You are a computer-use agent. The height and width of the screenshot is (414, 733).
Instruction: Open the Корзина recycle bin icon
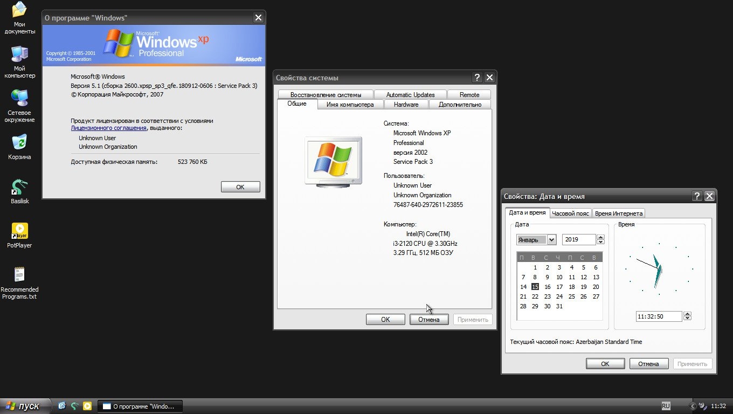point(19,143)
